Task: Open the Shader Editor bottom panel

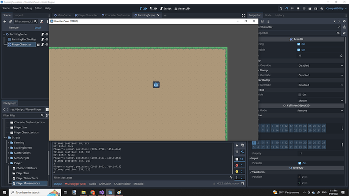Action: click(x=122, y=184)
